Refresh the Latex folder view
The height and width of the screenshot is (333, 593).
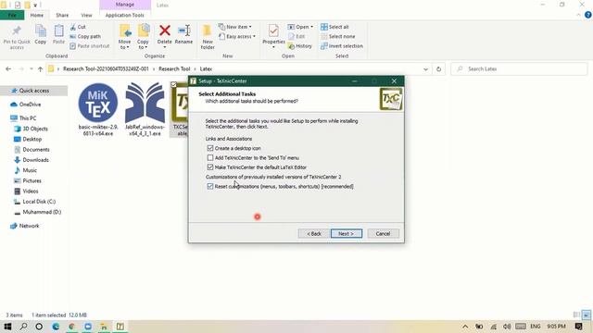click(x=438, y=69)
